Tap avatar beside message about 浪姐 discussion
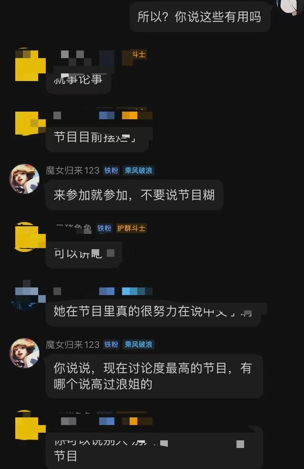Viewport: 304px width, 469px height. point(24,353)
